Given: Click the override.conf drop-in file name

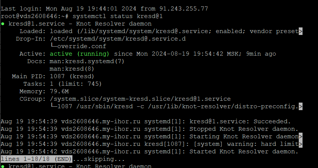Looking at the screenshot, I should (82, 46).
